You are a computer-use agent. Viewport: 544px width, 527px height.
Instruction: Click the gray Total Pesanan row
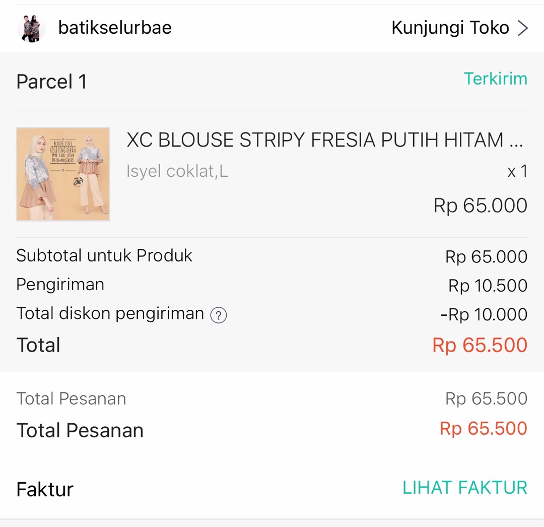71,399
